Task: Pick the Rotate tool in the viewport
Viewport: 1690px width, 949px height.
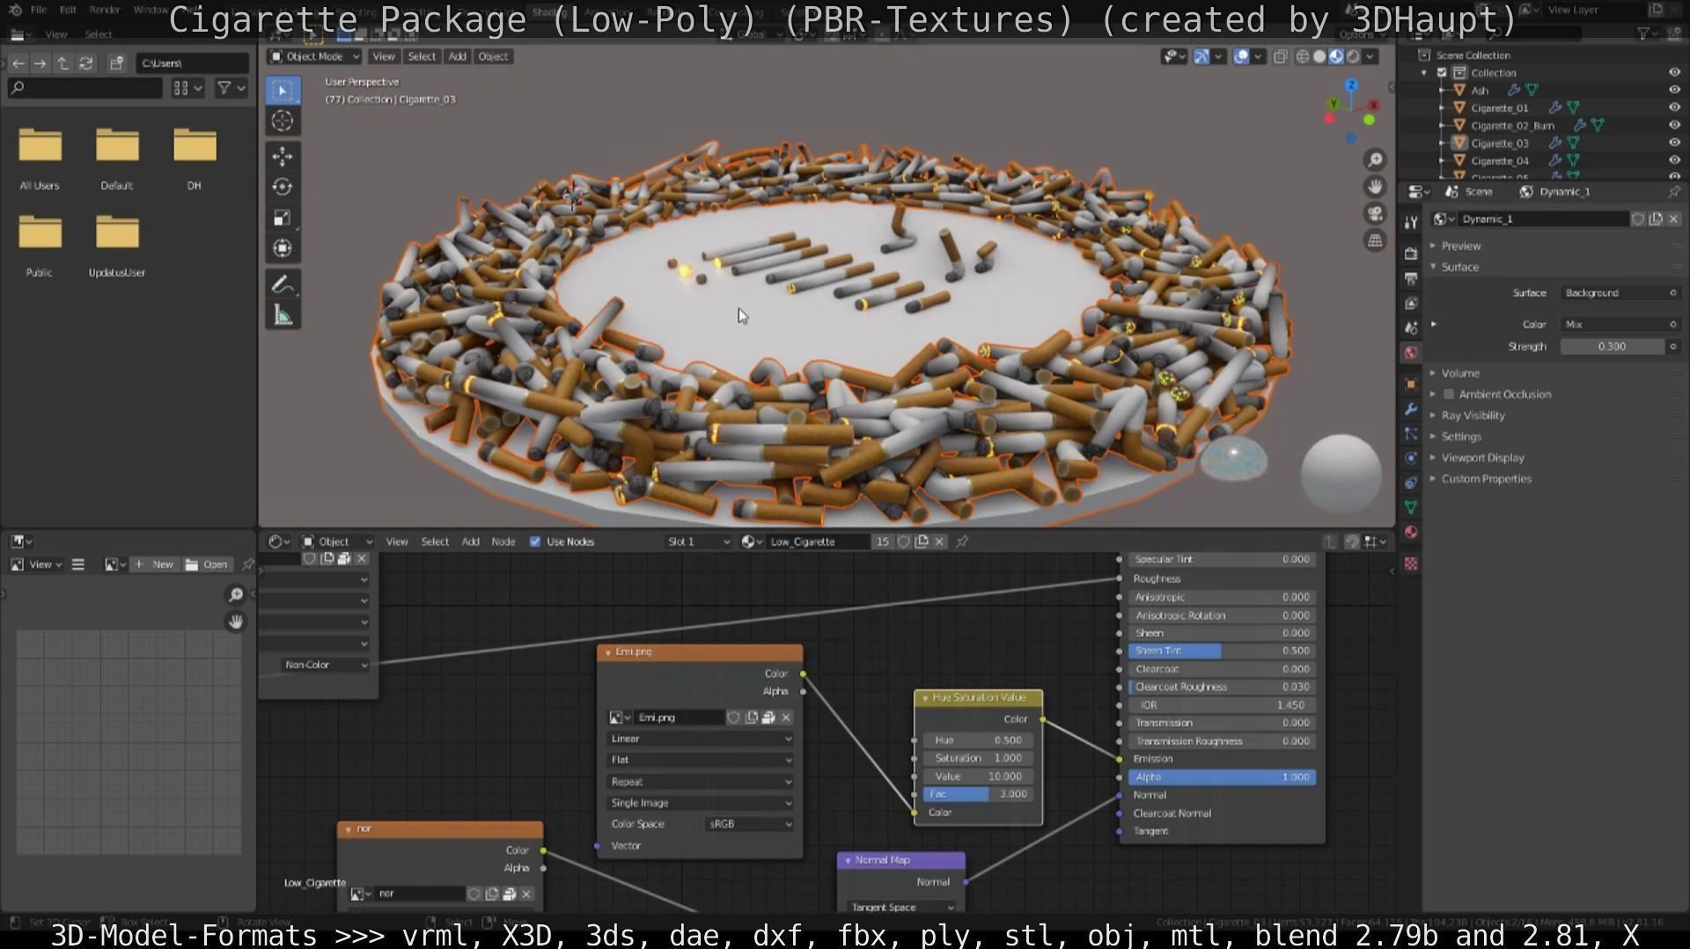Action: pos(283,187)
